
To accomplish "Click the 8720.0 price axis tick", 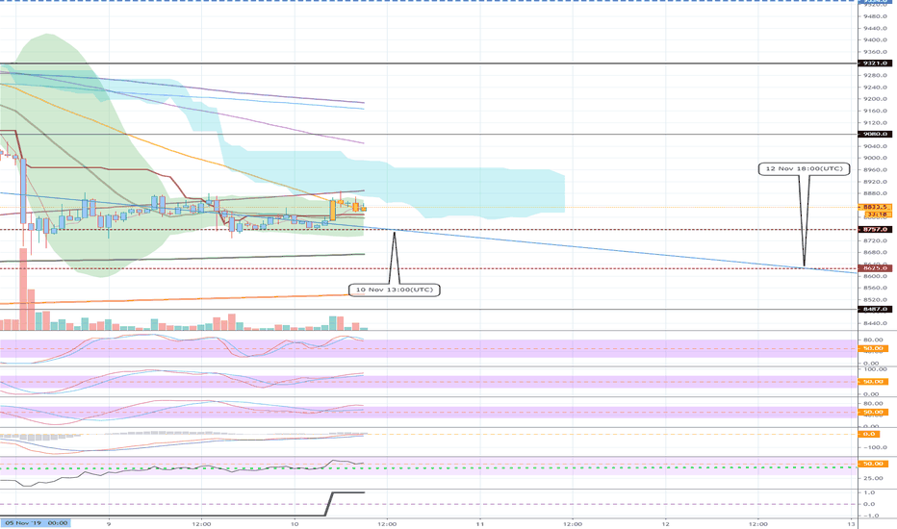I will [875, 240].
